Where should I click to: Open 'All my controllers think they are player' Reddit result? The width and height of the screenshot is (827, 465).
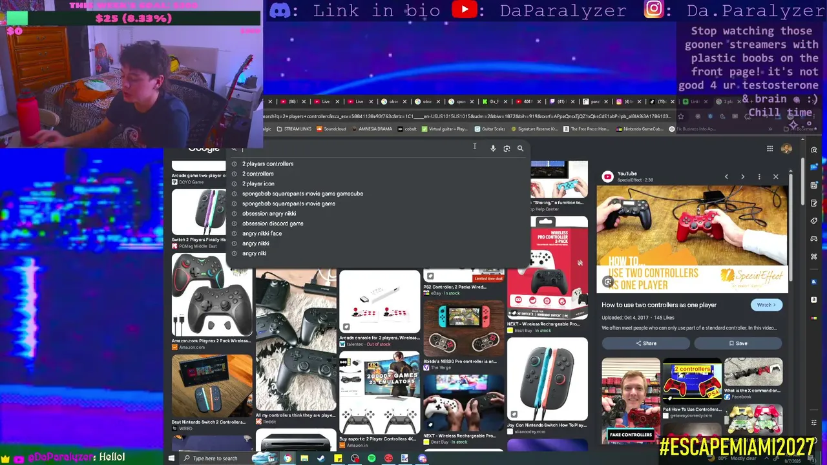coord(295,347)
